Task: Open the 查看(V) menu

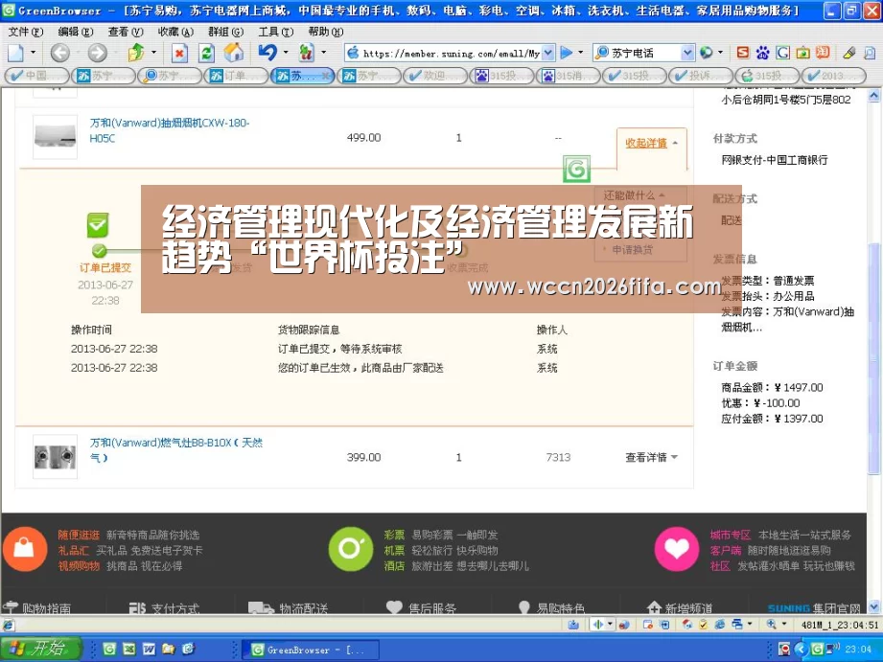Action: click(x=125, y=32)
